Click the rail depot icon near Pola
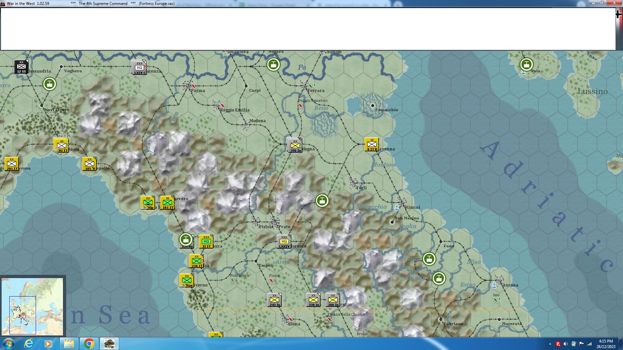Viewport: 623px width, 350px height. pyautogui.click(x=526, y=64)
